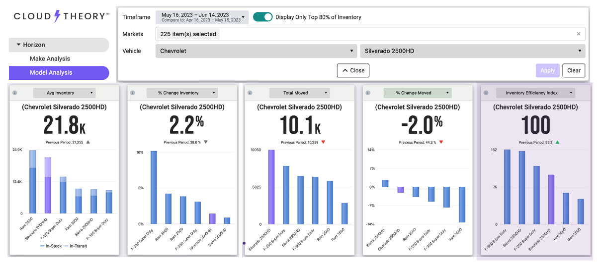Open the Silverado 2500HD model dropdown
Image resolution: width=601 pixels, height=266 pixels.
(472, 51)
